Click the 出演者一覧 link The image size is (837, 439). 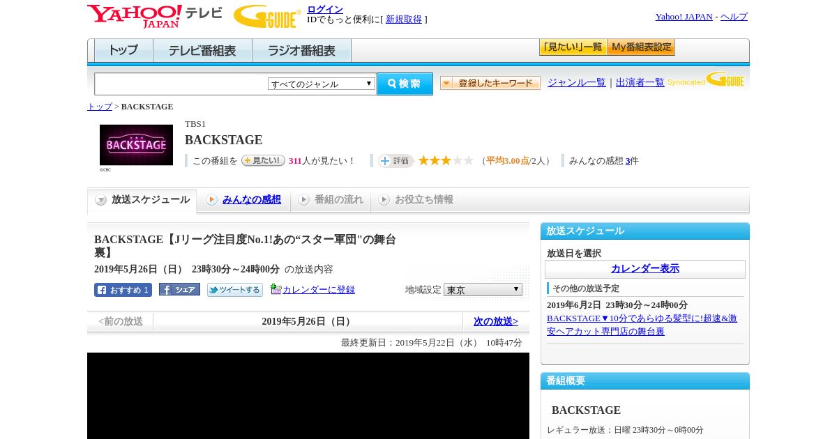tap(640, 82)
